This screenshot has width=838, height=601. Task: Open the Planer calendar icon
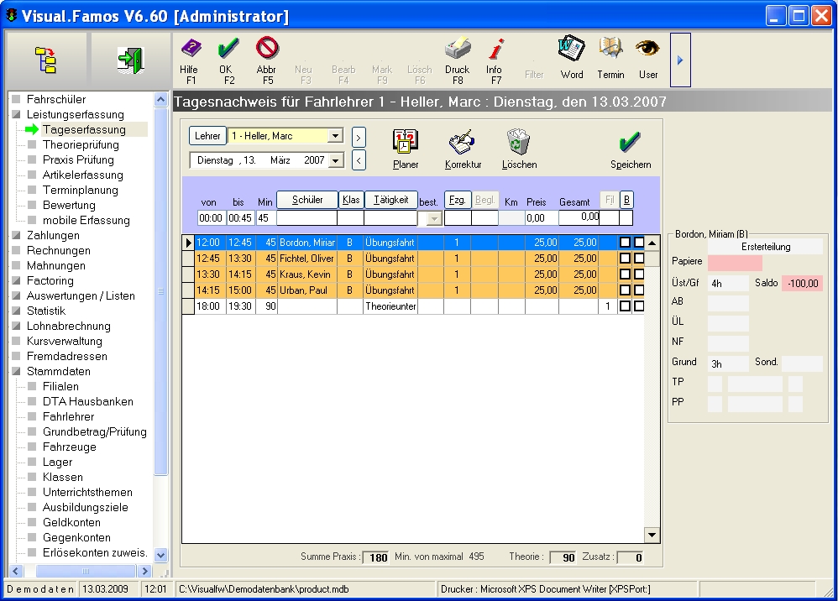pos(406,143)
